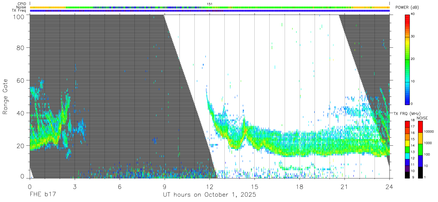Click the 'NOISE' legend title

pyautogui.click(x=423, y=118)
